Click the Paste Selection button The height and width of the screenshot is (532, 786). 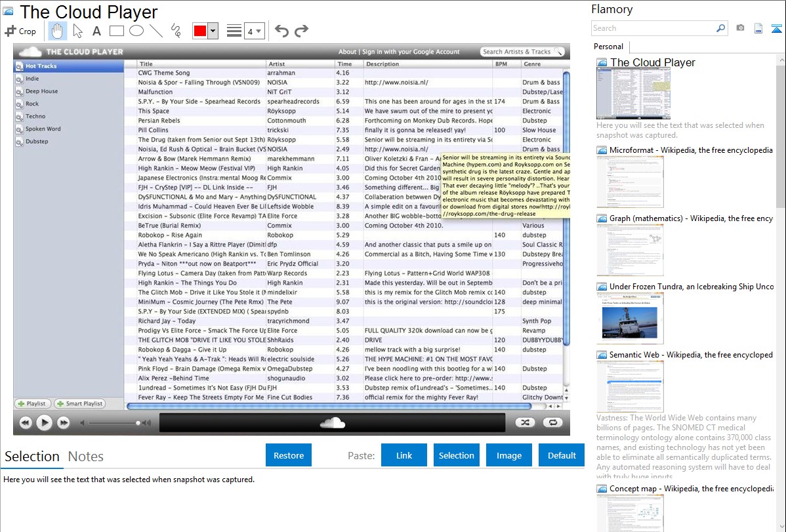tap(456, 455)
